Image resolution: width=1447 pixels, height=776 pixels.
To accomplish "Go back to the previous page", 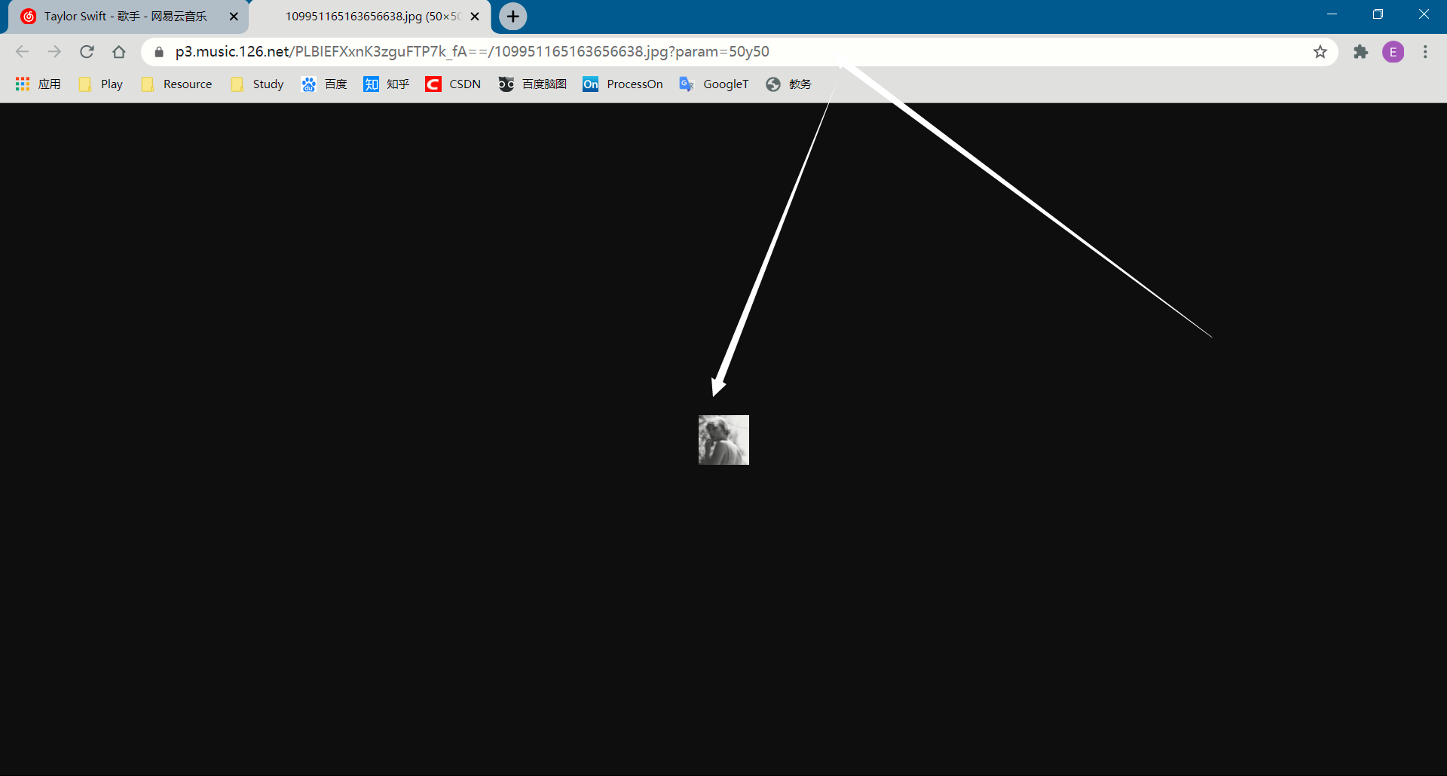I will click(x=22, y=51).
